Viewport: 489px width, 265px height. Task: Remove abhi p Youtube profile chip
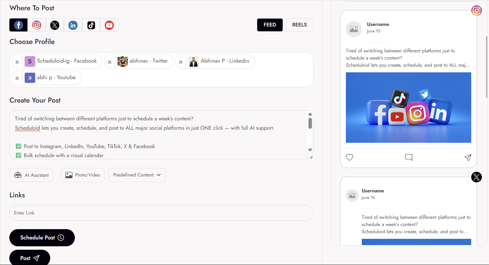(x=17, y=78)
